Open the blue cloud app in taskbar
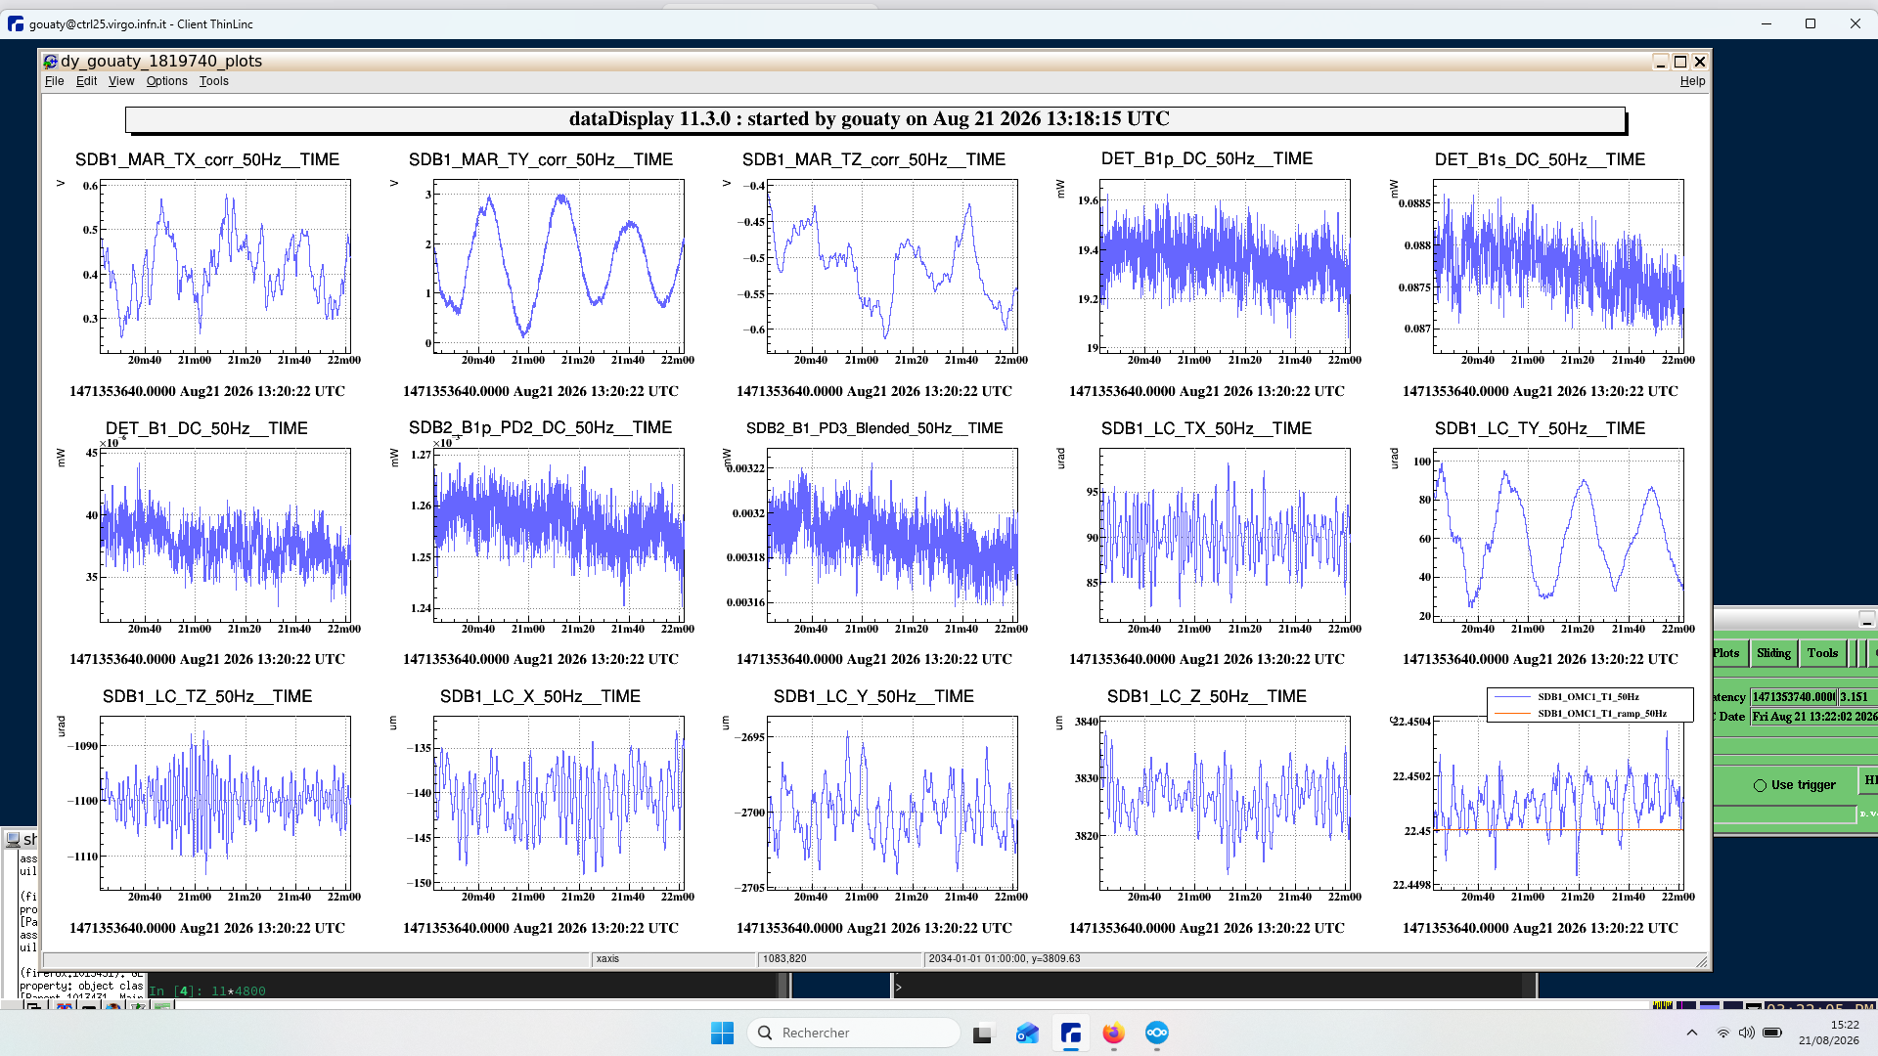 pyautogui.click(x=1157, y=1033)
